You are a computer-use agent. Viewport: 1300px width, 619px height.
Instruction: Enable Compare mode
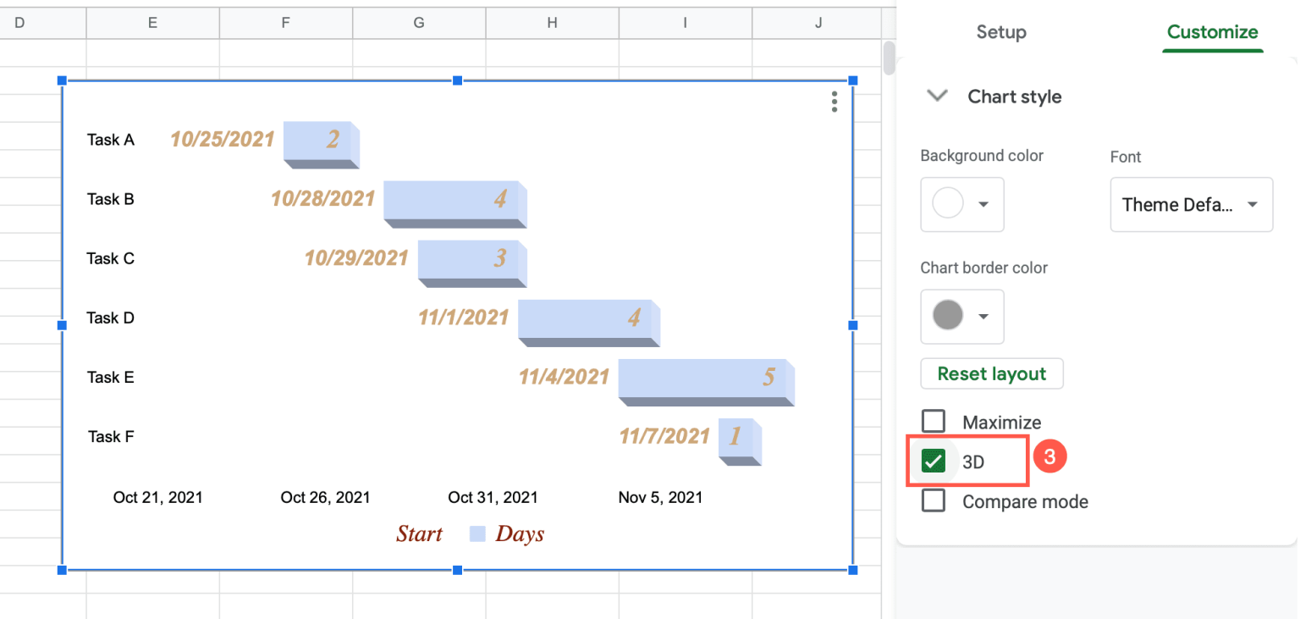934,500
